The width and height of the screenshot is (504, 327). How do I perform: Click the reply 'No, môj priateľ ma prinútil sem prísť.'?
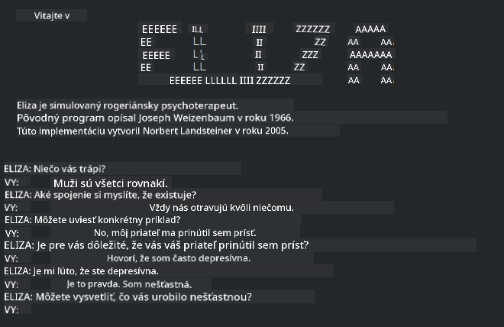(x=175, y=233)
